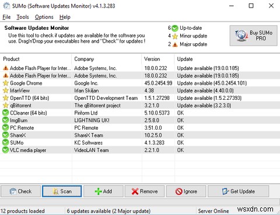Screen dimensions: 280x215
Task: Click 'Update available (1.5.2.27393)' cell
Action: [x=209, y=98]
